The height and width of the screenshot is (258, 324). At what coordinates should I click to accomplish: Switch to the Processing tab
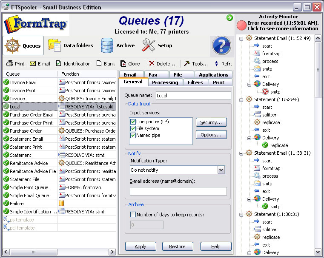[x=165, y=82]
